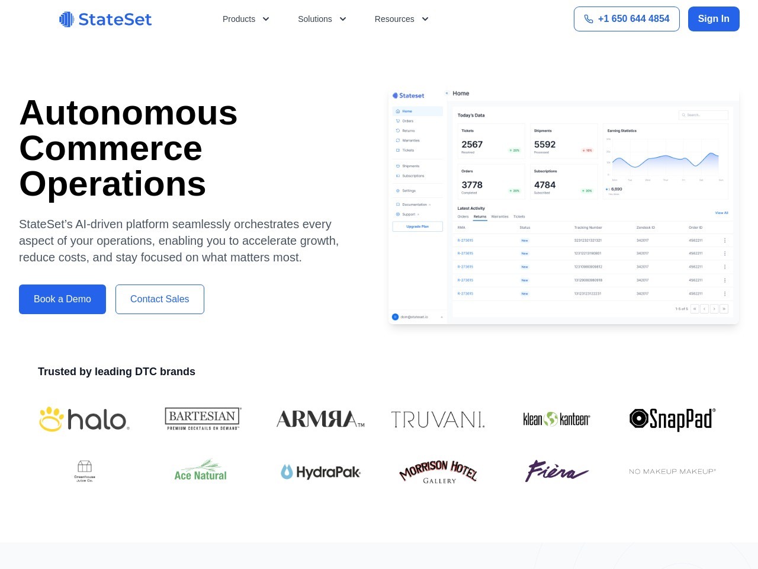Click the halo brand logo
758x569 pixels.
pos(84,419)
